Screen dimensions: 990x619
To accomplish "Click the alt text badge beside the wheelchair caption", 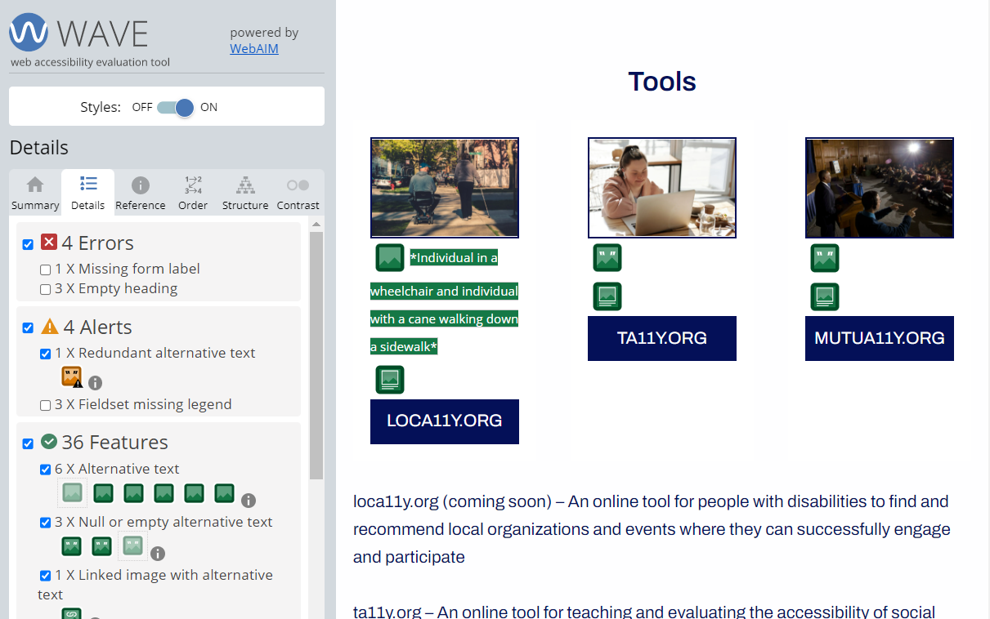I will [390, 257].
